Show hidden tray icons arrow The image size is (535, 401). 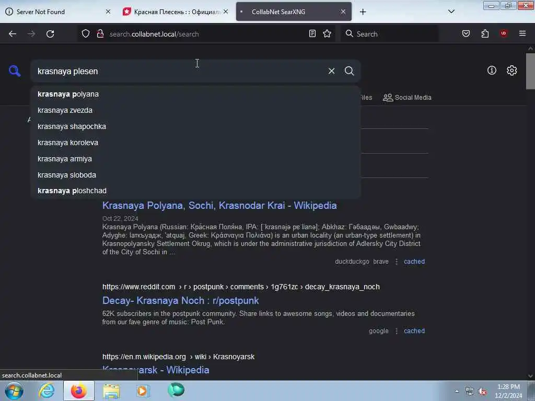(x=457, y=392)
